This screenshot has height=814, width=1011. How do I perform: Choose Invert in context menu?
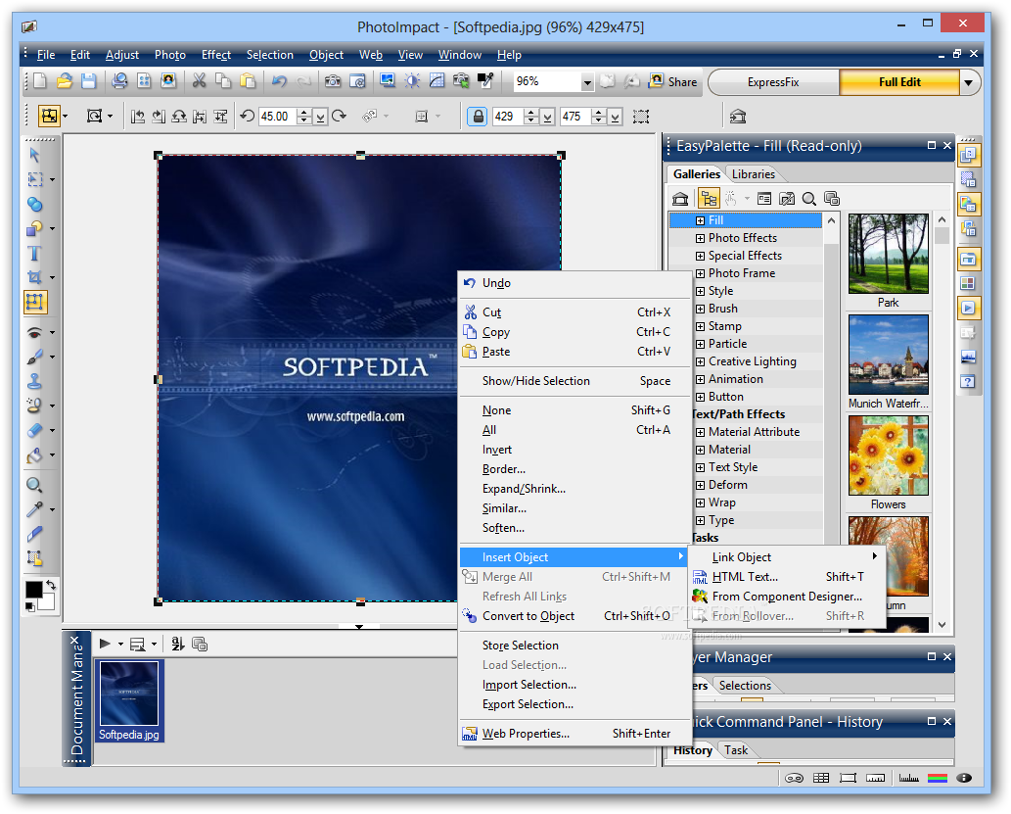click(x=574, y=450)
